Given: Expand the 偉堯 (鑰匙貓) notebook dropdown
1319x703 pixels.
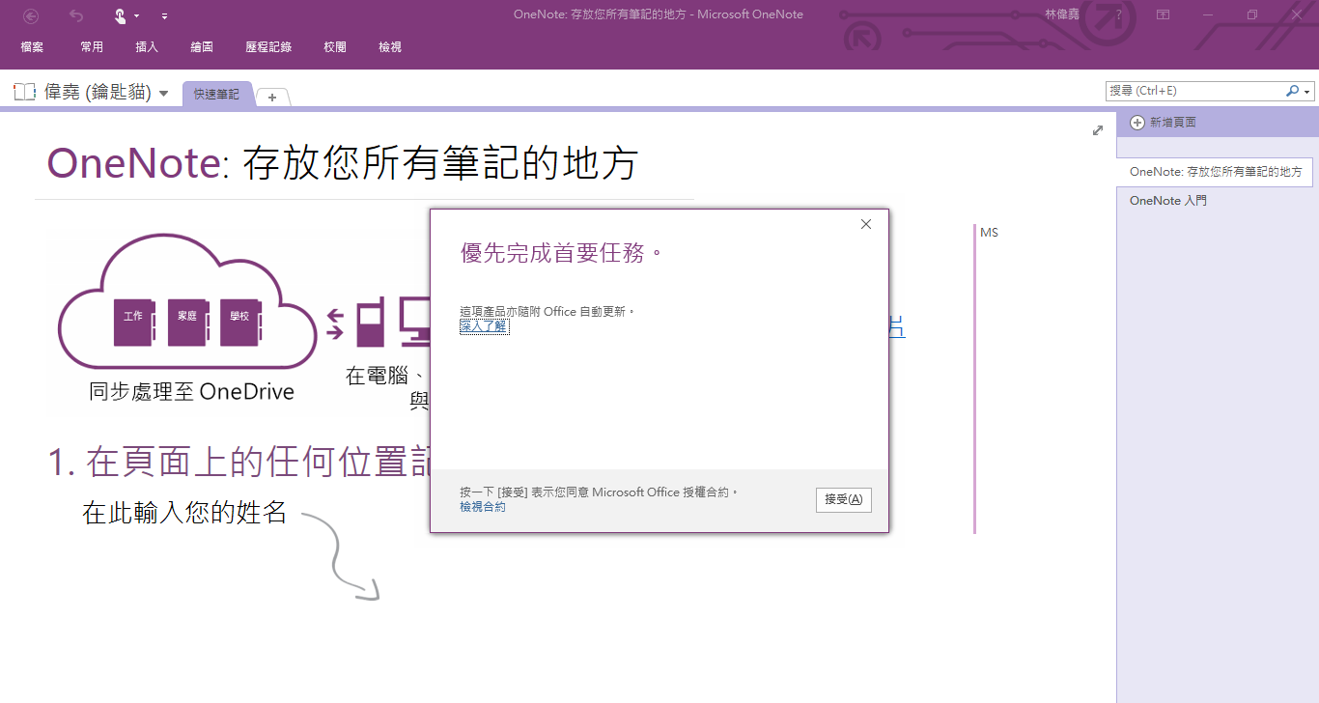Looking at the screenshot, I should (163, 94).
